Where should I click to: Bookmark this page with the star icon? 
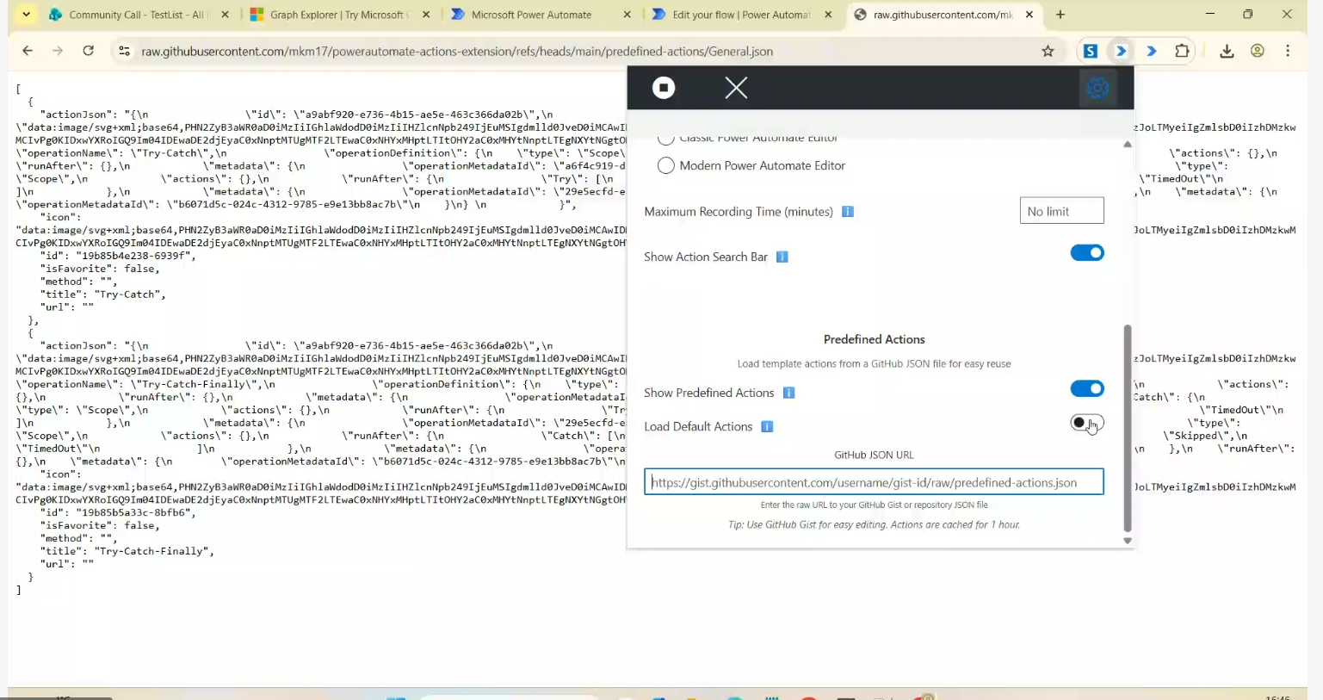click(1048, 52)
